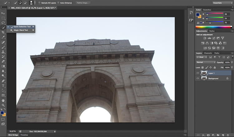The image size is (234, 137).
Task: Open the Normal blend mode dropdown
Action: (x=206, y=62)
